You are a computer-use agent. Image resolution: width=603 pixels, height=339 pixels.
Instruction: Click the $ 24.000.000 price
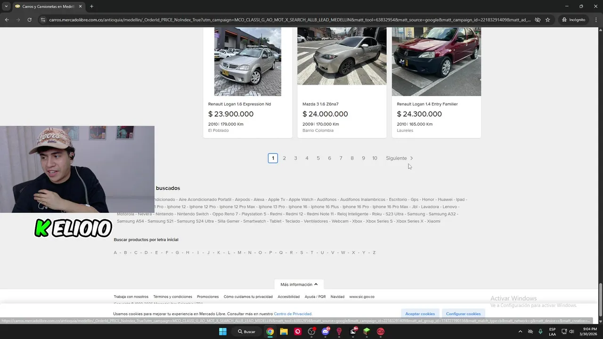coord(325,114)
